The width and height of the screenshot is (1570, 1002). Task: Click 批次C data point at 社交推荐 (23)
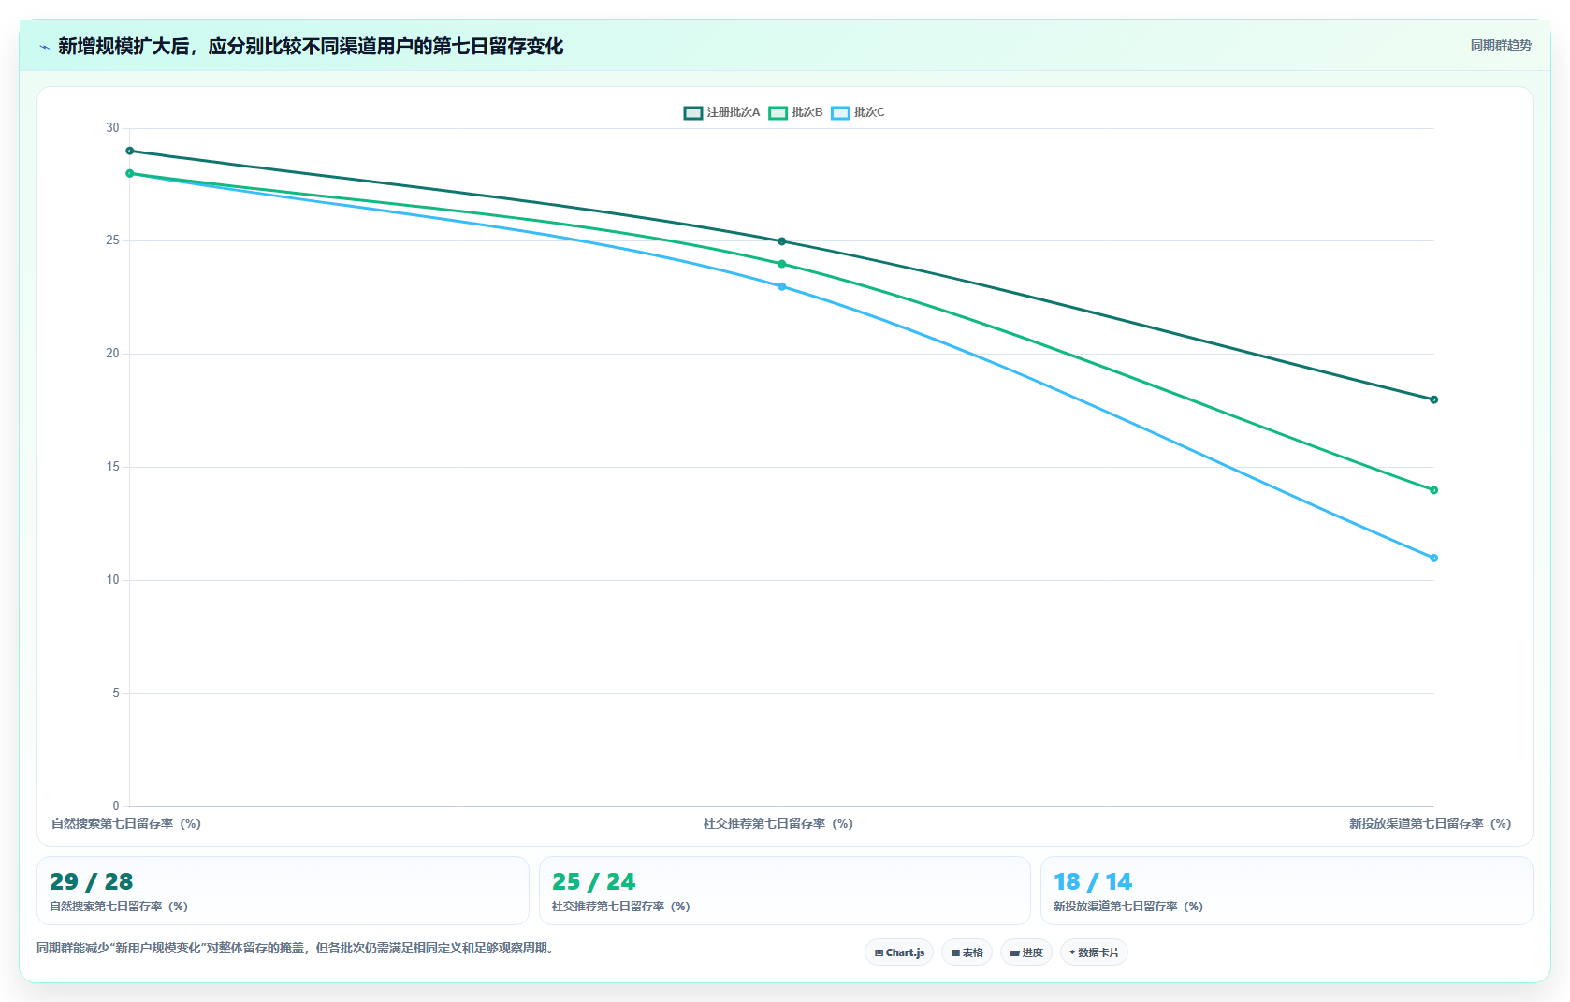(x=782, y=286)
